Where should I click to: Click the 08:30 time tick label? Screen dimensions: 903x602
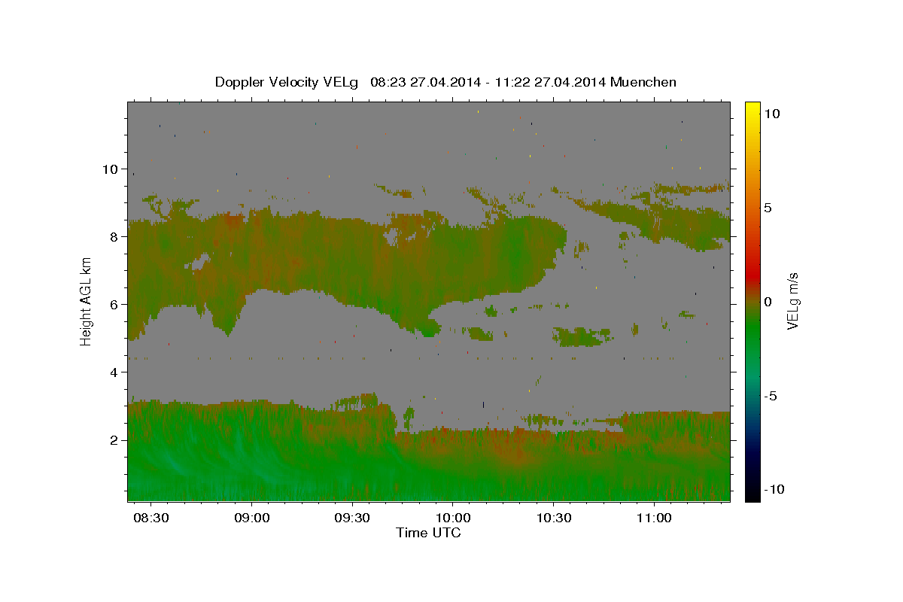click(150, 518)
